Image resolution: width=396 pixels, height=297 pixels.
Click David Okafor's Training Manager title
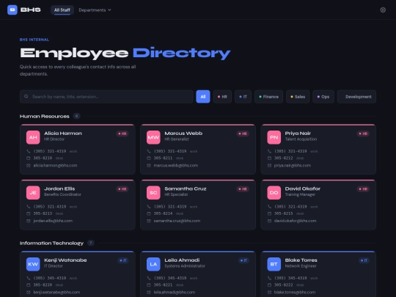pyautogui.click(x=300, y=194)
